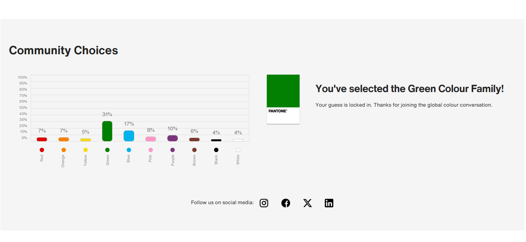Viewport: 526px width, 242px height.
Task: Open the Instagram social media icon
Action: point(264,203)
